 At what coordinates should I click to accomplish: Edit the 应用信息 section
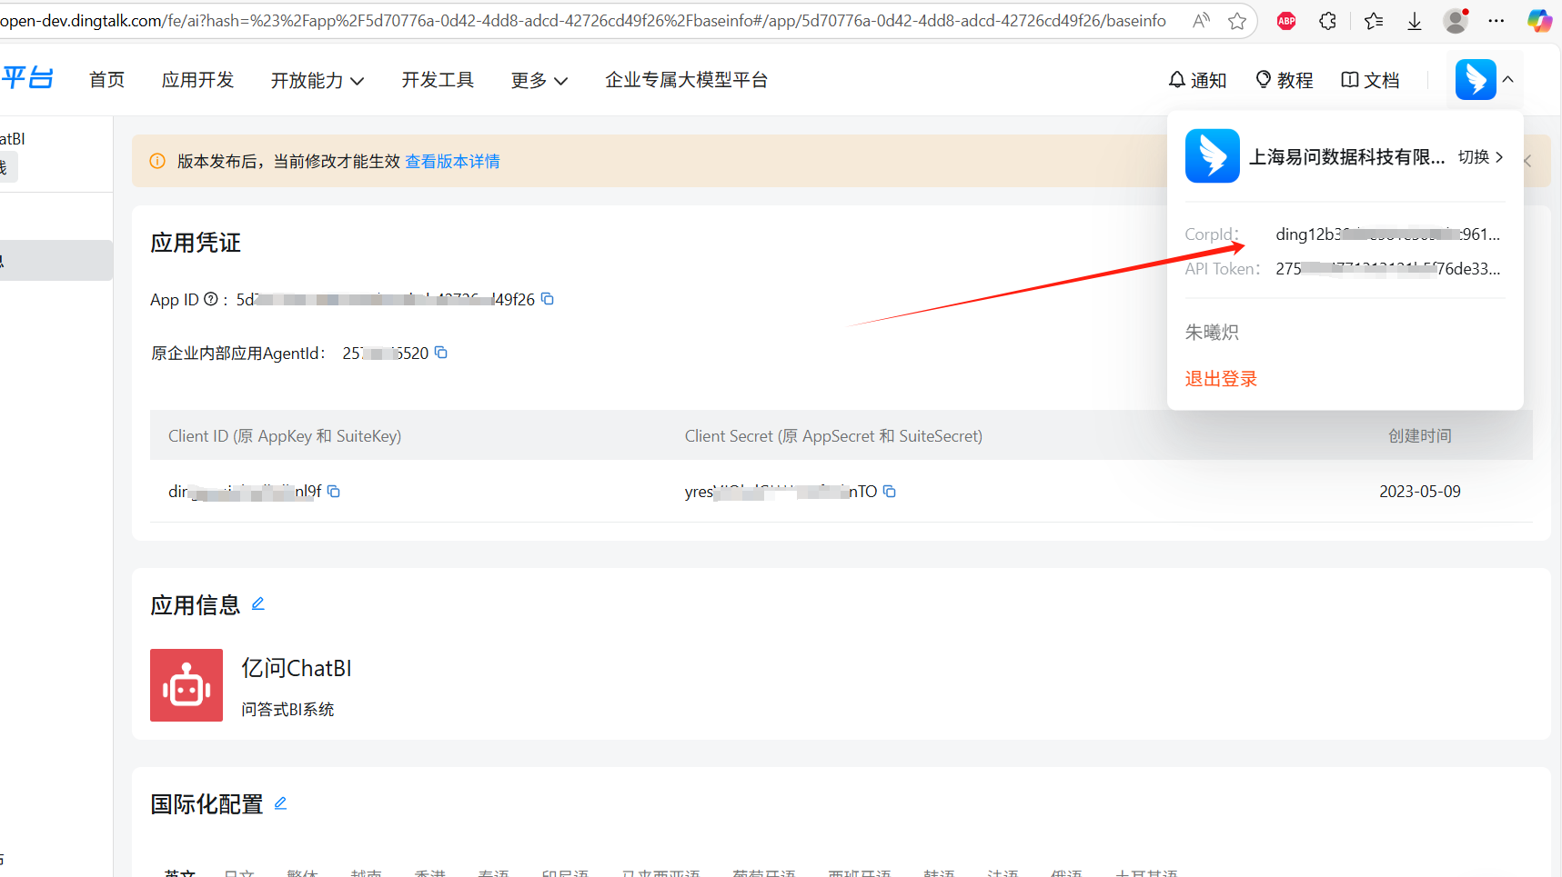(x=258, y=604)
